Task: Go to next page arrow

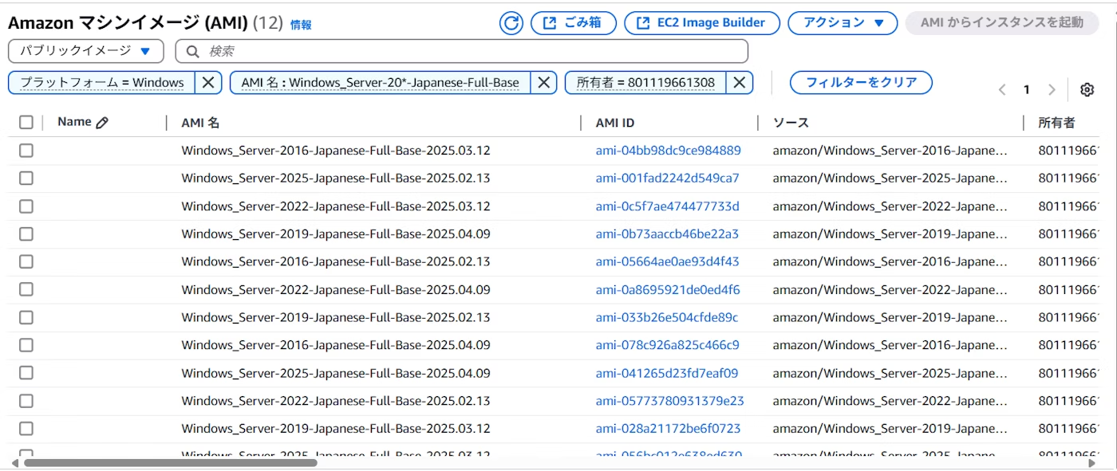Action: [1052, 90]
